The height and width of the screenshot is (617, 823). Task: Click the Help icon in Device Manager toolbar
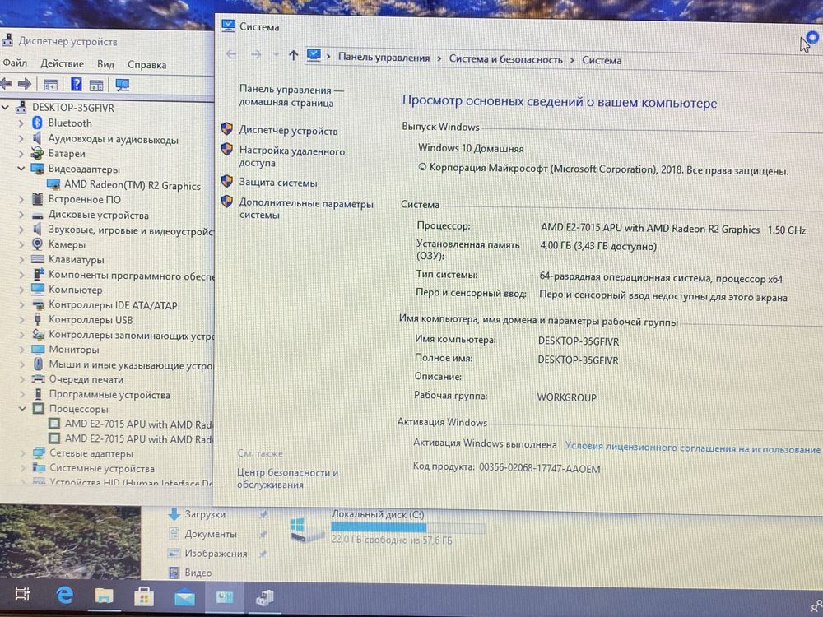(x=76, y=84)
